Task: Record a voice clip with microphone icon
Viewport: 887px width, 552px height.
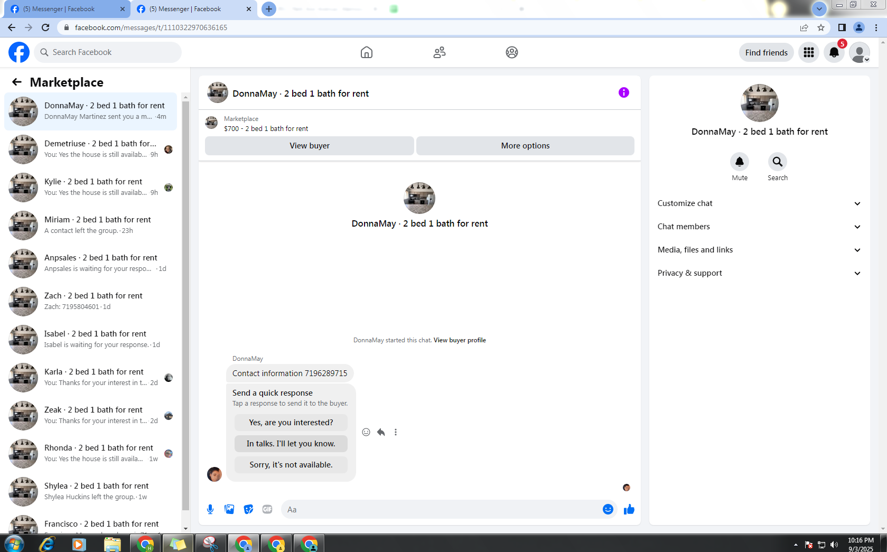Action: click(210, 509)
